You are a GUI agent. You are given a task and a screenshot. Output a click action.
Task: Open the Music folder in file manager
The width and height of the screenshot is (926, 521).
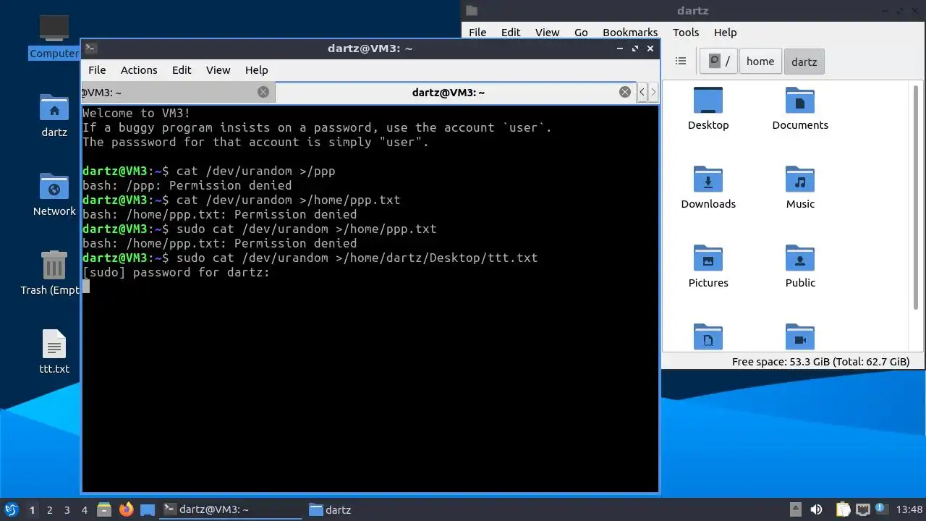800,187
